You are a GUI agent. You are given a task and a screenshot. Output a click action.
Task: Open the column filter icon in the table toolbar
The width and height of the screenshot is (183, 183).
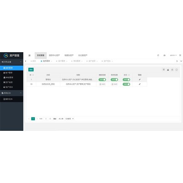coord(164,70)
